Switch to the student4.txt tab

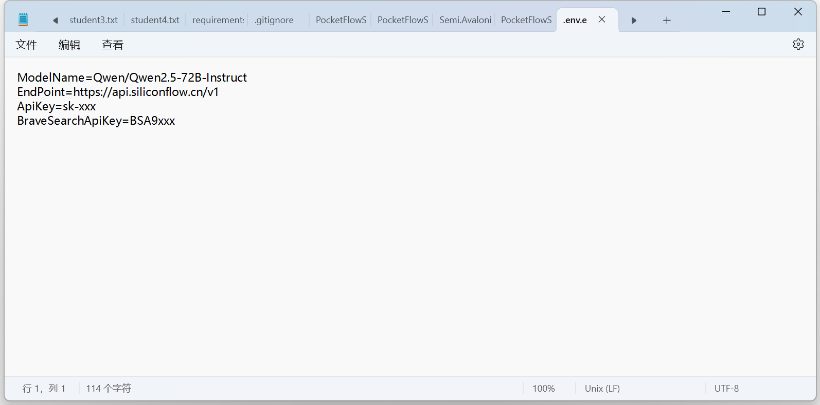[155, 20]
